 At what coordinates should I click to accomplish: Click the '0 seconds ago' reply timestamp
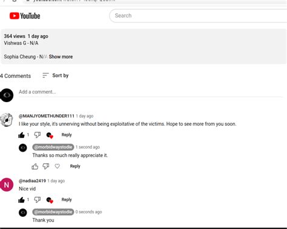click(88, 212)
